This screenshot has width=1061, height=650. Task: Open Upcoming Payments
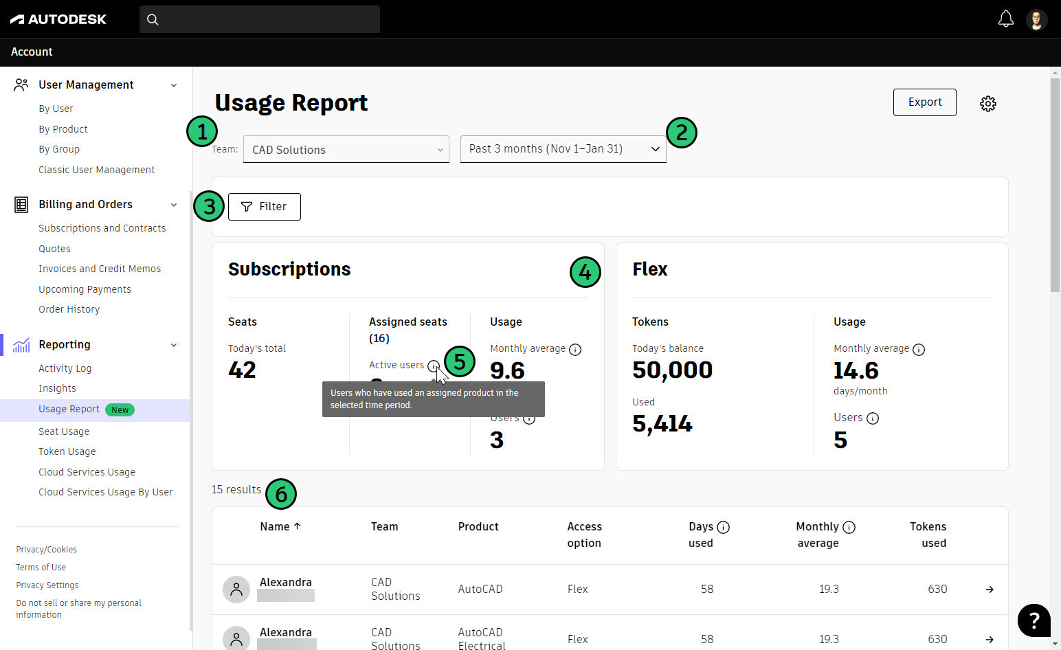click(x=85, y=289)
